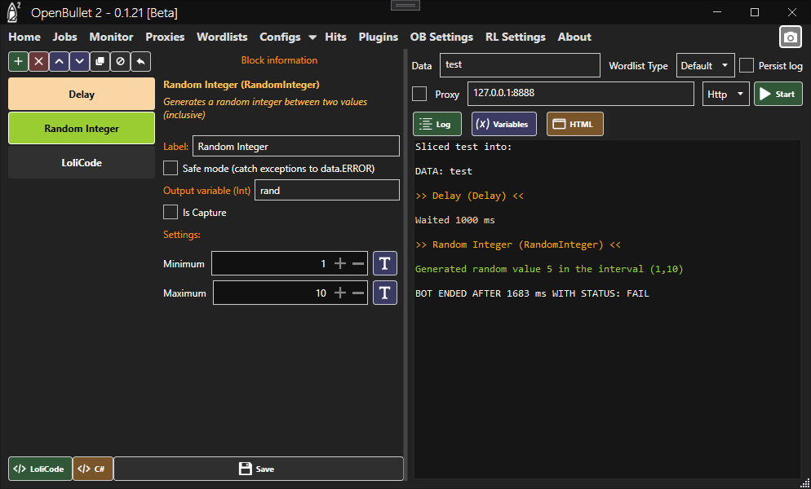Take screenshot with camera icon
The height and width of the screenshot is (489, 811).
[791, 37]
